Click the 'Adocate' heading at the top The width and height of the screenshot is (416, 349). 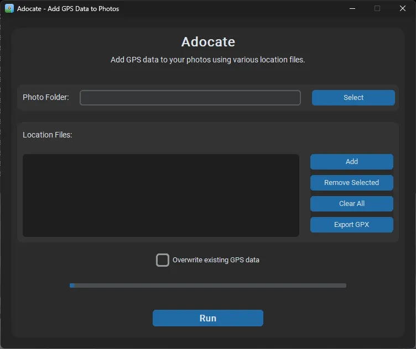point(208,42)
